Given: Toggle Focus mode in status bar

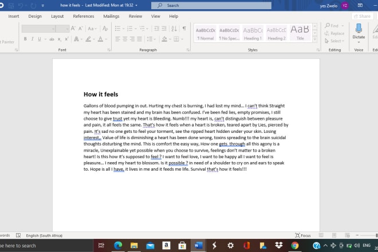Looking at the screenshot, I should (x=304, y=235).
